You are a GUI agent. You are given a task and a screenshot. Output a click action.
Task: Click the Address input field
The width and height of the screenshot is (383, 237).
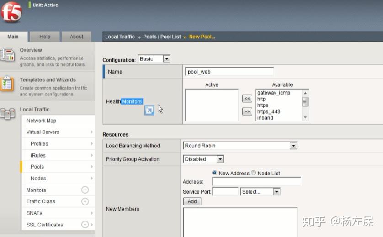(x=256, y=182)
